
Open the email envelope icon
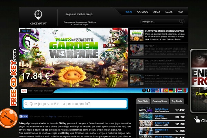coord(144,90)
